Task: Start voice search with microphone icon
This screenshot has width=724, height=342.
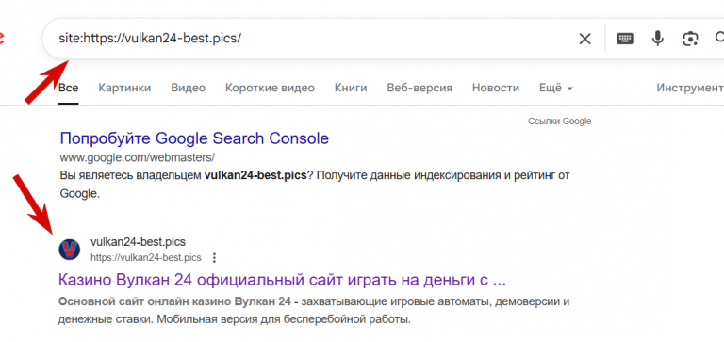Action: (657, 39)
